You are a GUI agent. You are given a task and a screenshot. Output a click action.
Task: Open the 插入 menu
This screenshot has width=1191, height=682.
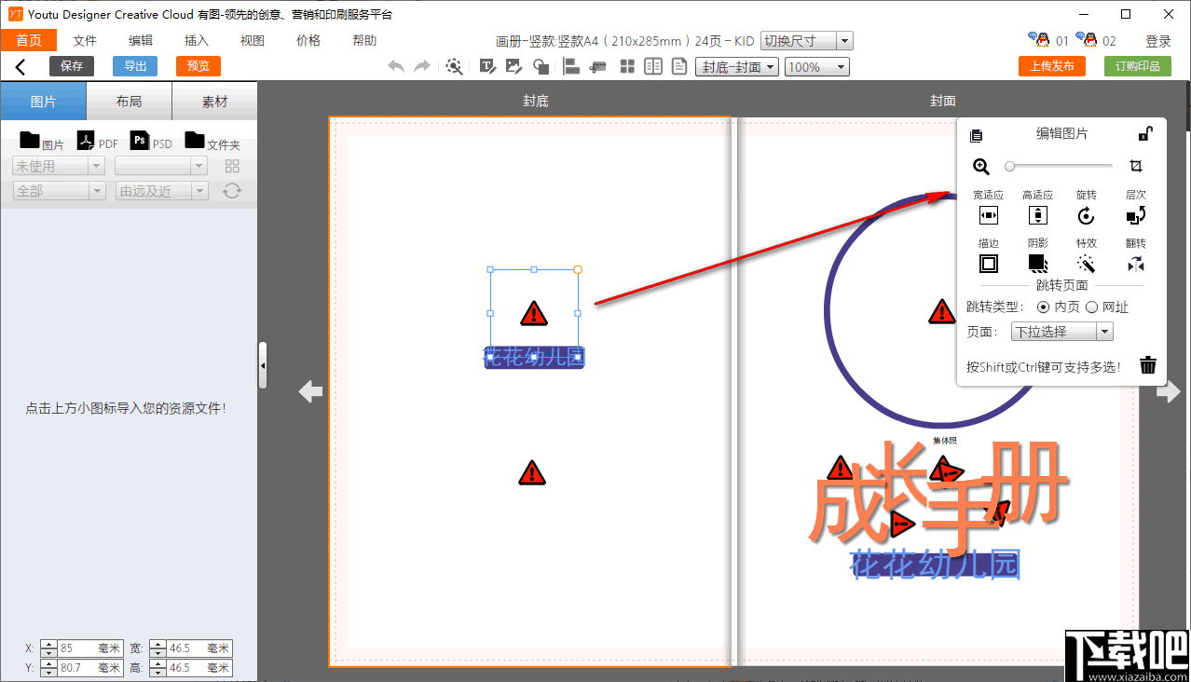(197, 40)
